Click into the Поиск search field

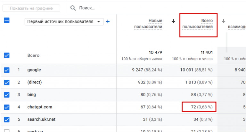pyautogui.click(x=96, y=8)
